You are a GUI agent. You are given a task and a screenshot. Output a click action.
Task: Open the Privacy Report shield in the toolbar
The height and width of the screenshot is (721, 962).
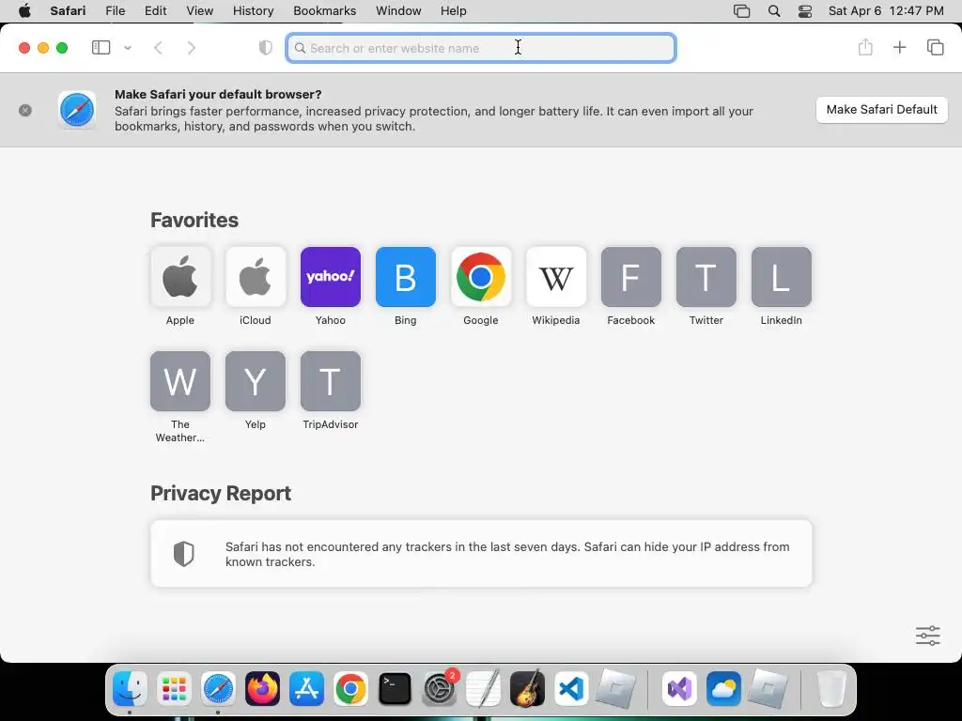tap(265, 47)
